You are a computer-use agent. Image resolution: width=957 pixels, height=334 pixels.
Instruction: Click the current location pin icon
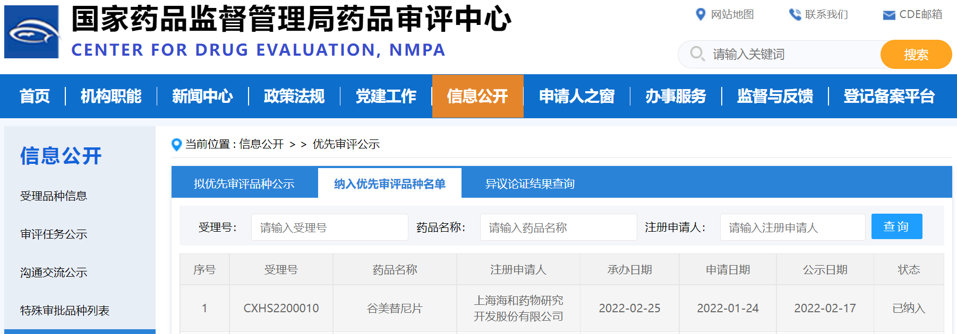click(177, 144)
